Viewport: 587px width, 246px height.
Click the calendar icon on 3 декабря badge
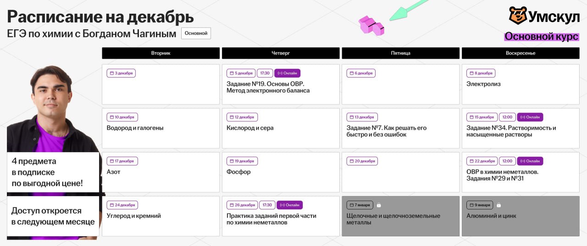click(x=112, y=73)
